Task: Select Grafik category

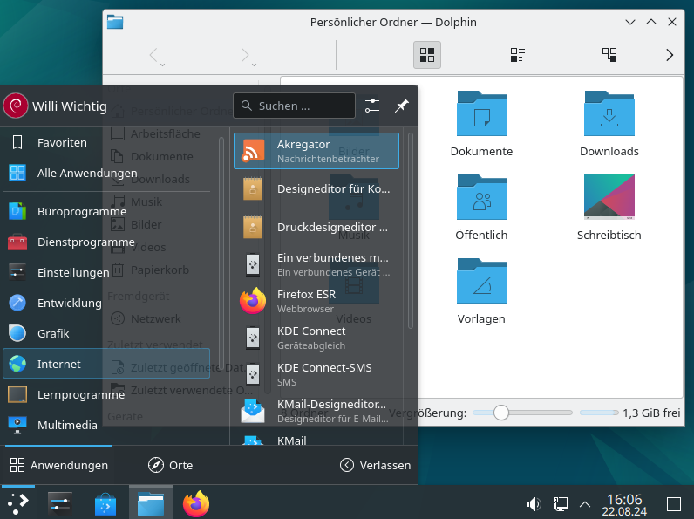Action: (106, 333)
